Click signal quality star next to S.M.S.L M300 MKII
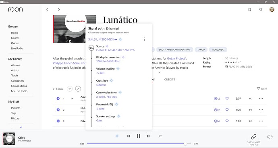 pos(120,39)
